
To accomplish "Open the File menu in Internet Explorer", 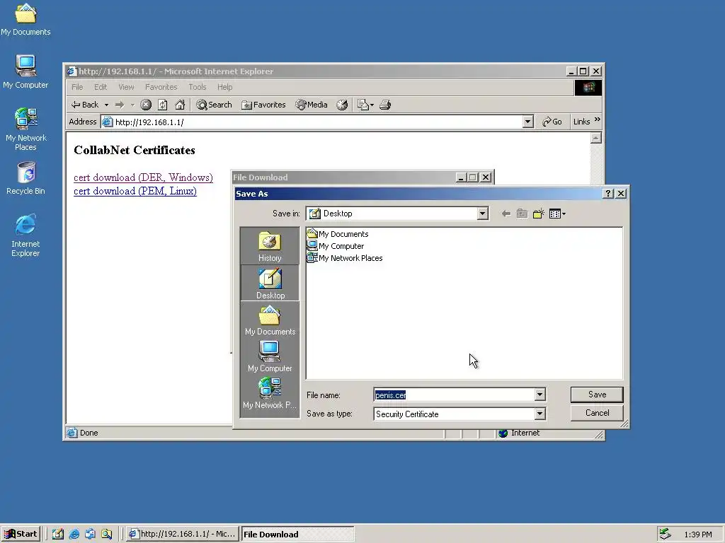I will tap(77, 87).
